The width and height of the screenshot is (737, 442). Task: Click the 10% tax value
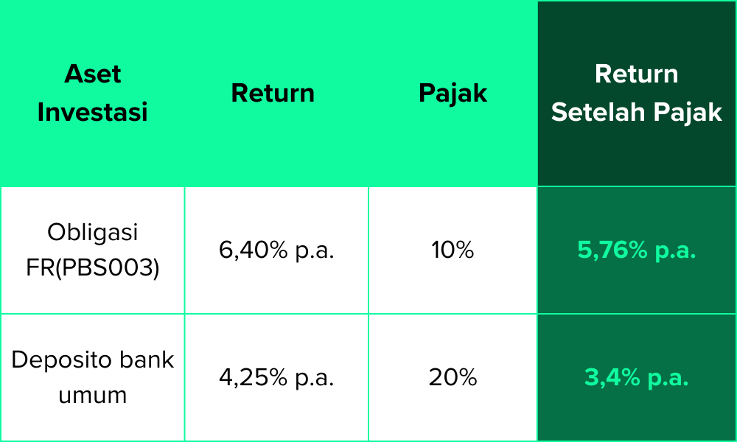coord(453,250)
